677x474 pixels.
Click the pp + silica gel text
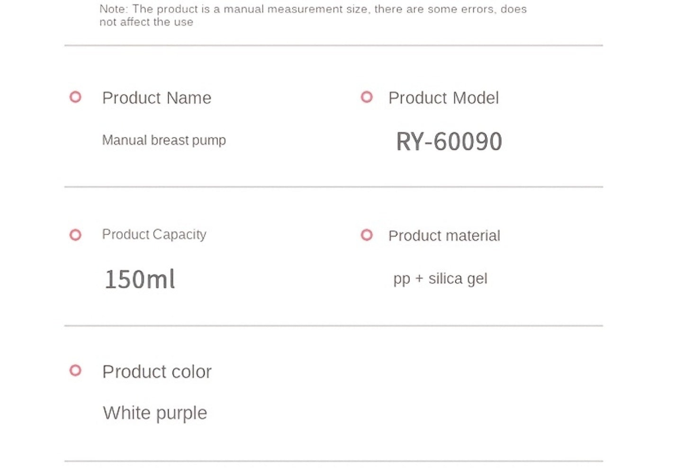click(440, 279)
